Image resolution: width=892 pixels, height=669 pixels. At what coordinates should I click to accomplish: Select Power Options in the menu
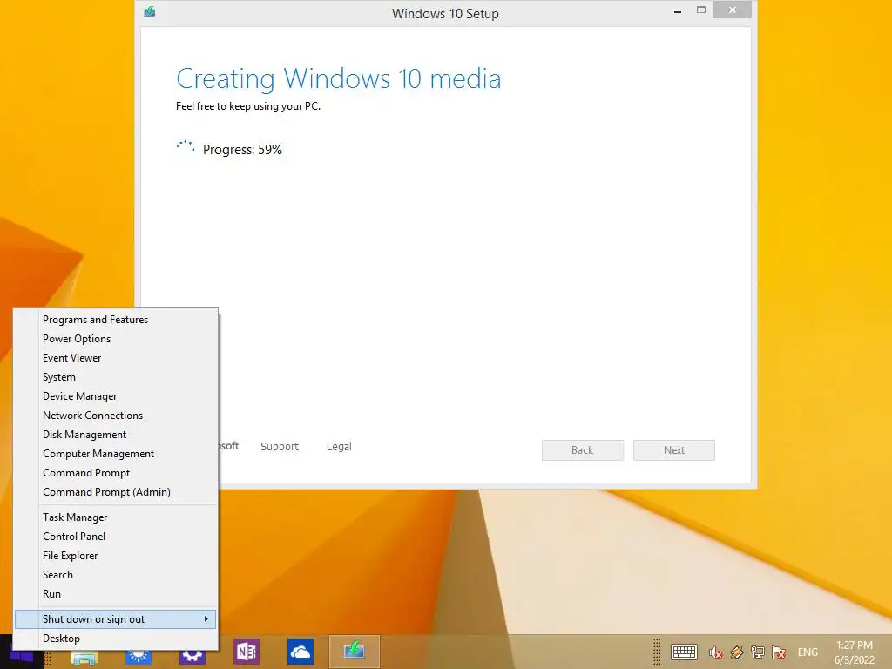click(116, 339)
